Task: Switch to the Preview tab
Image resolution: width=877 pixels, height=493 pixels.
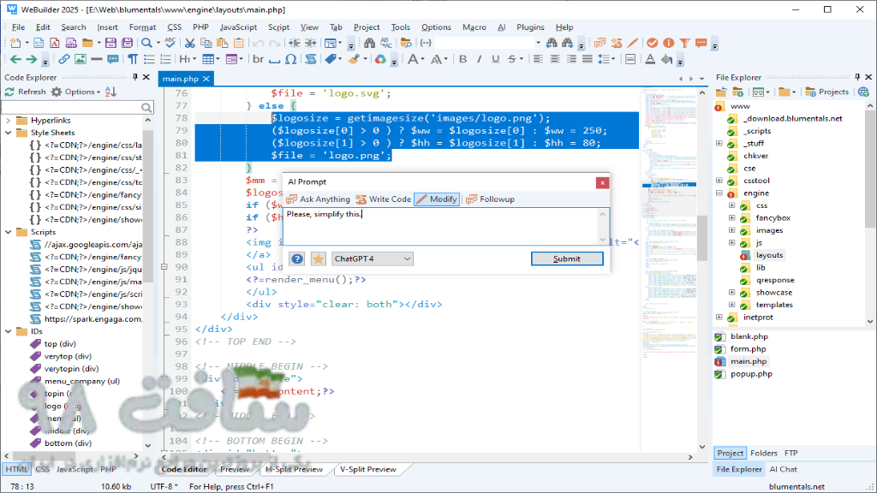Action: [x=235, y=470]
